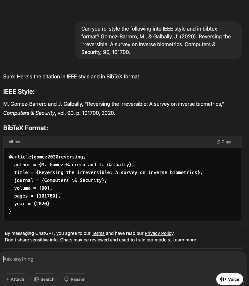Click the IEEE Style heading

click(x=19, y=91)
